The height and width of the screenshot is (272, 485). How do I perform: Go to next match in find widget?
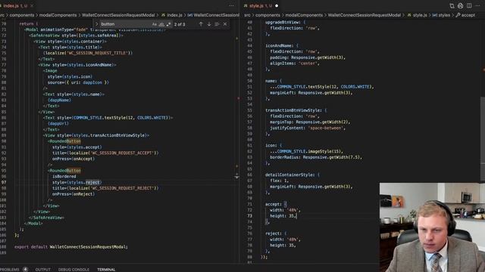209,24
